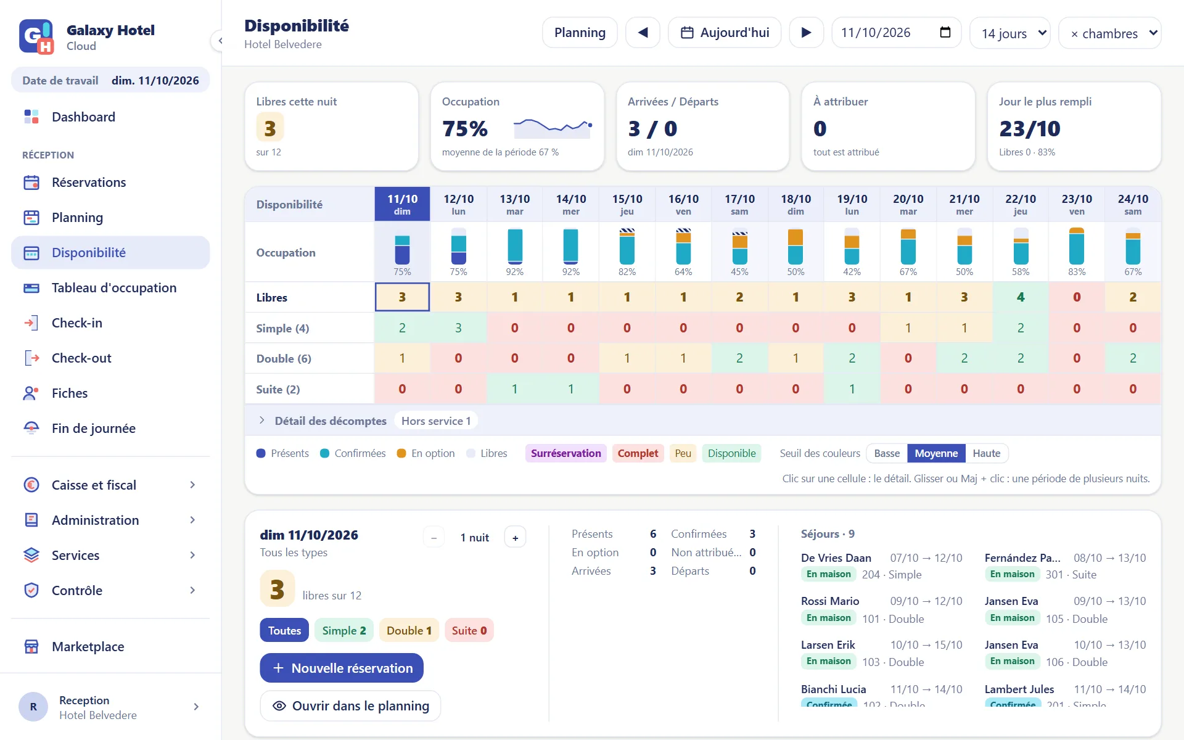This screenshot has height=740, width=1184.
Task: Click the Nouvelle réservation button
Action: click(x=342, y=668)
